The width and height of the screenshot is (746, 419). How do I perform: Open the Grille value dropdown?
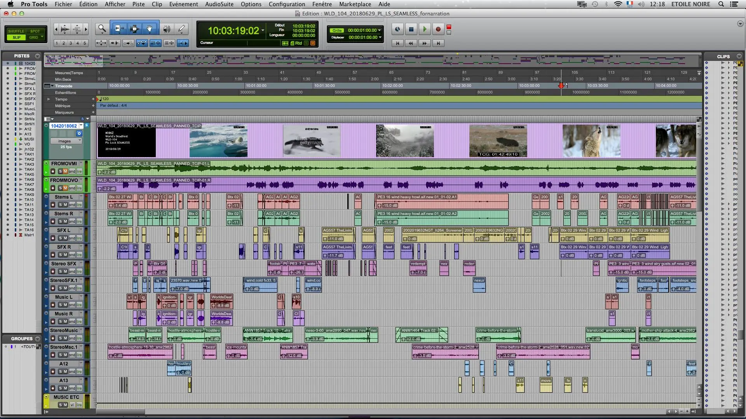(379, 30)
